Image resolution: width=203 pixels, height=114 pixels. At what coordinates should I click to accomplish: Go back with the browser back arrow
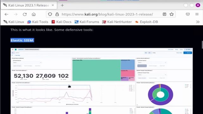pyautogui.click(x=6, y=14)
